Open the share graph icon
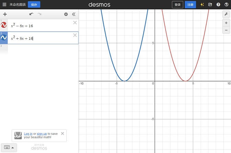Image resolution: width=231 pixels, height=153 pixels. pyautogui.click(x=210, y=4)
